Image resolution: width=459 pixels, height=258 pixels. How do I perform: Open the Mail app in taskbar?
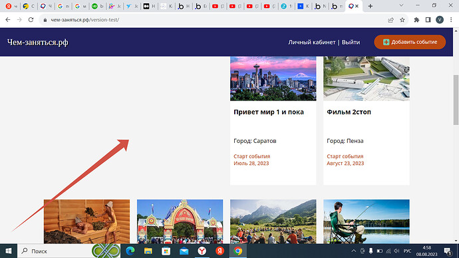pyautogui.click(x=184, y=251)
